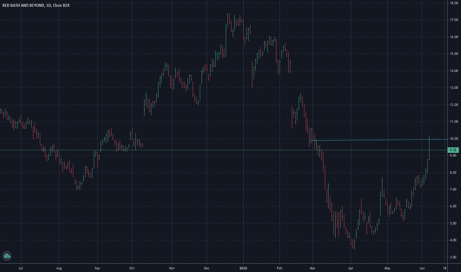Select the blue trend line near 10.00
This screenshot has height=272, width=461.
[379, 140]
